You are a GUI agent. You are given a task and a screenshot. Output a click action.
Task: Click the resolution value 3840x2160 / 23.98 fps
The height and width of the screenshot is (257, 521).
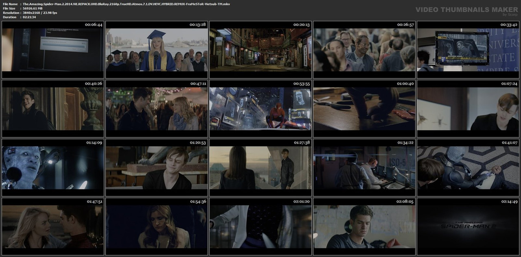(x=40, y=13)
